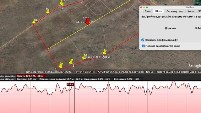This screenshot has width=201, height=113.
Task: Click the Довжина length label in ruler
Action: click(171, 28)
